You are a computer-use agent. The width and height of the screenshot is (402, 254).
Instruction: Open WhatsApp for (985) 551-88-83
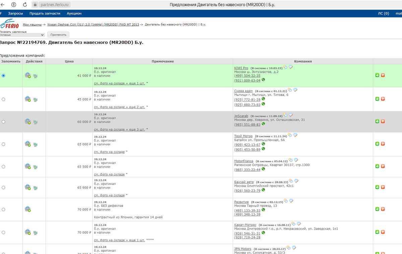coord(263,124)
